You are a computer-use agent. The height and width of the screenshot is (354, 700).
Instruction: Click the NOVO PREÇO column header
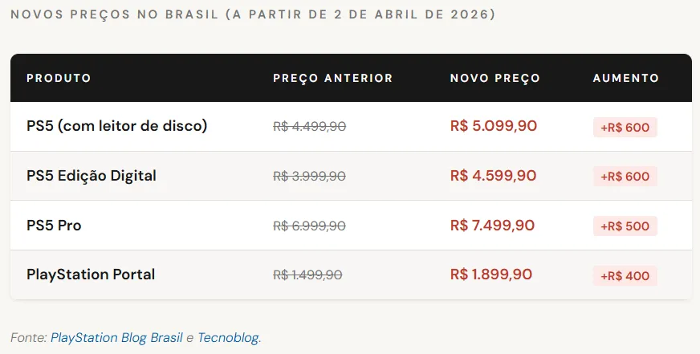(x=494, y=78)
